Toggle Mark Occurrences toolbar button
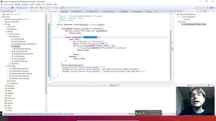This screenshot has width=216, height=121. (62, 8)
